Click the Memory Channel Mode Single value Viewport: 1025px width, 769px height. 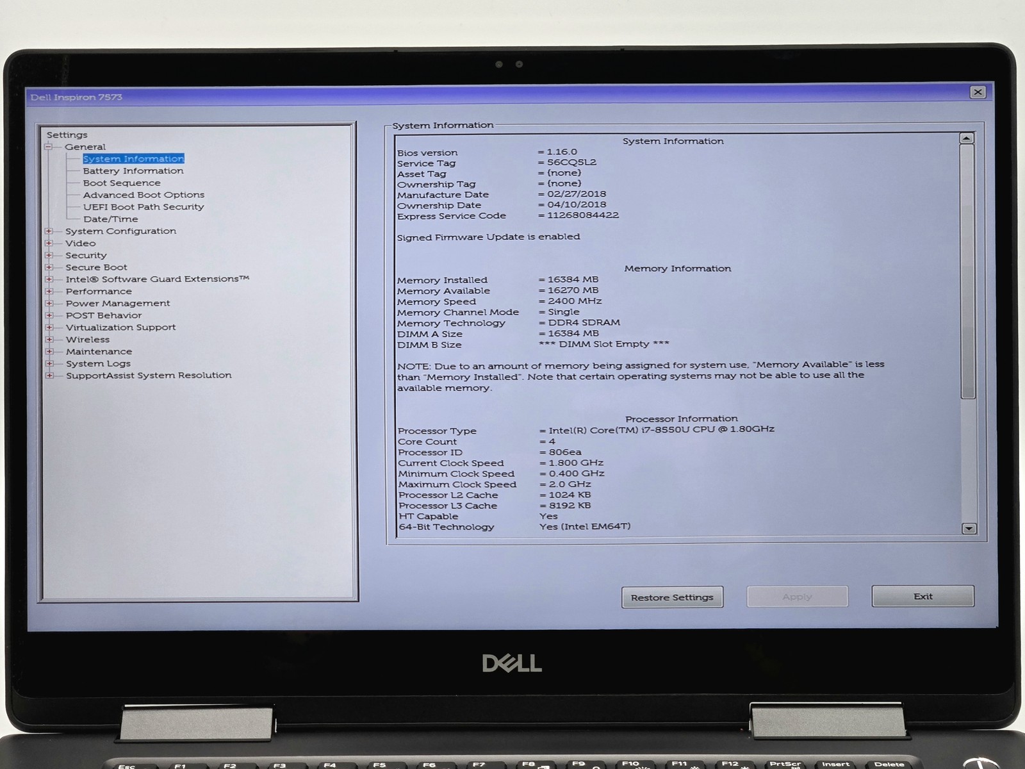tap(564, 312)
